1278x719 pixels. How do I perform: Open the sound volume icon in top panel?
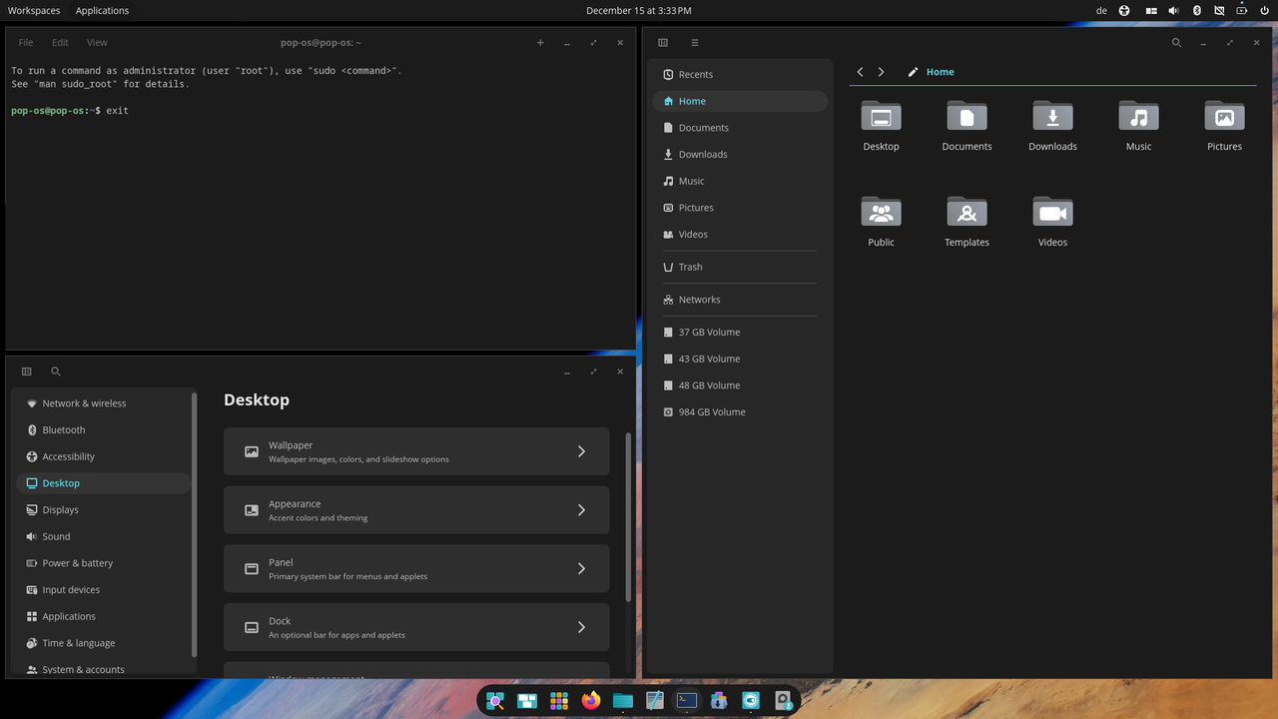(x=1173, y=10)
